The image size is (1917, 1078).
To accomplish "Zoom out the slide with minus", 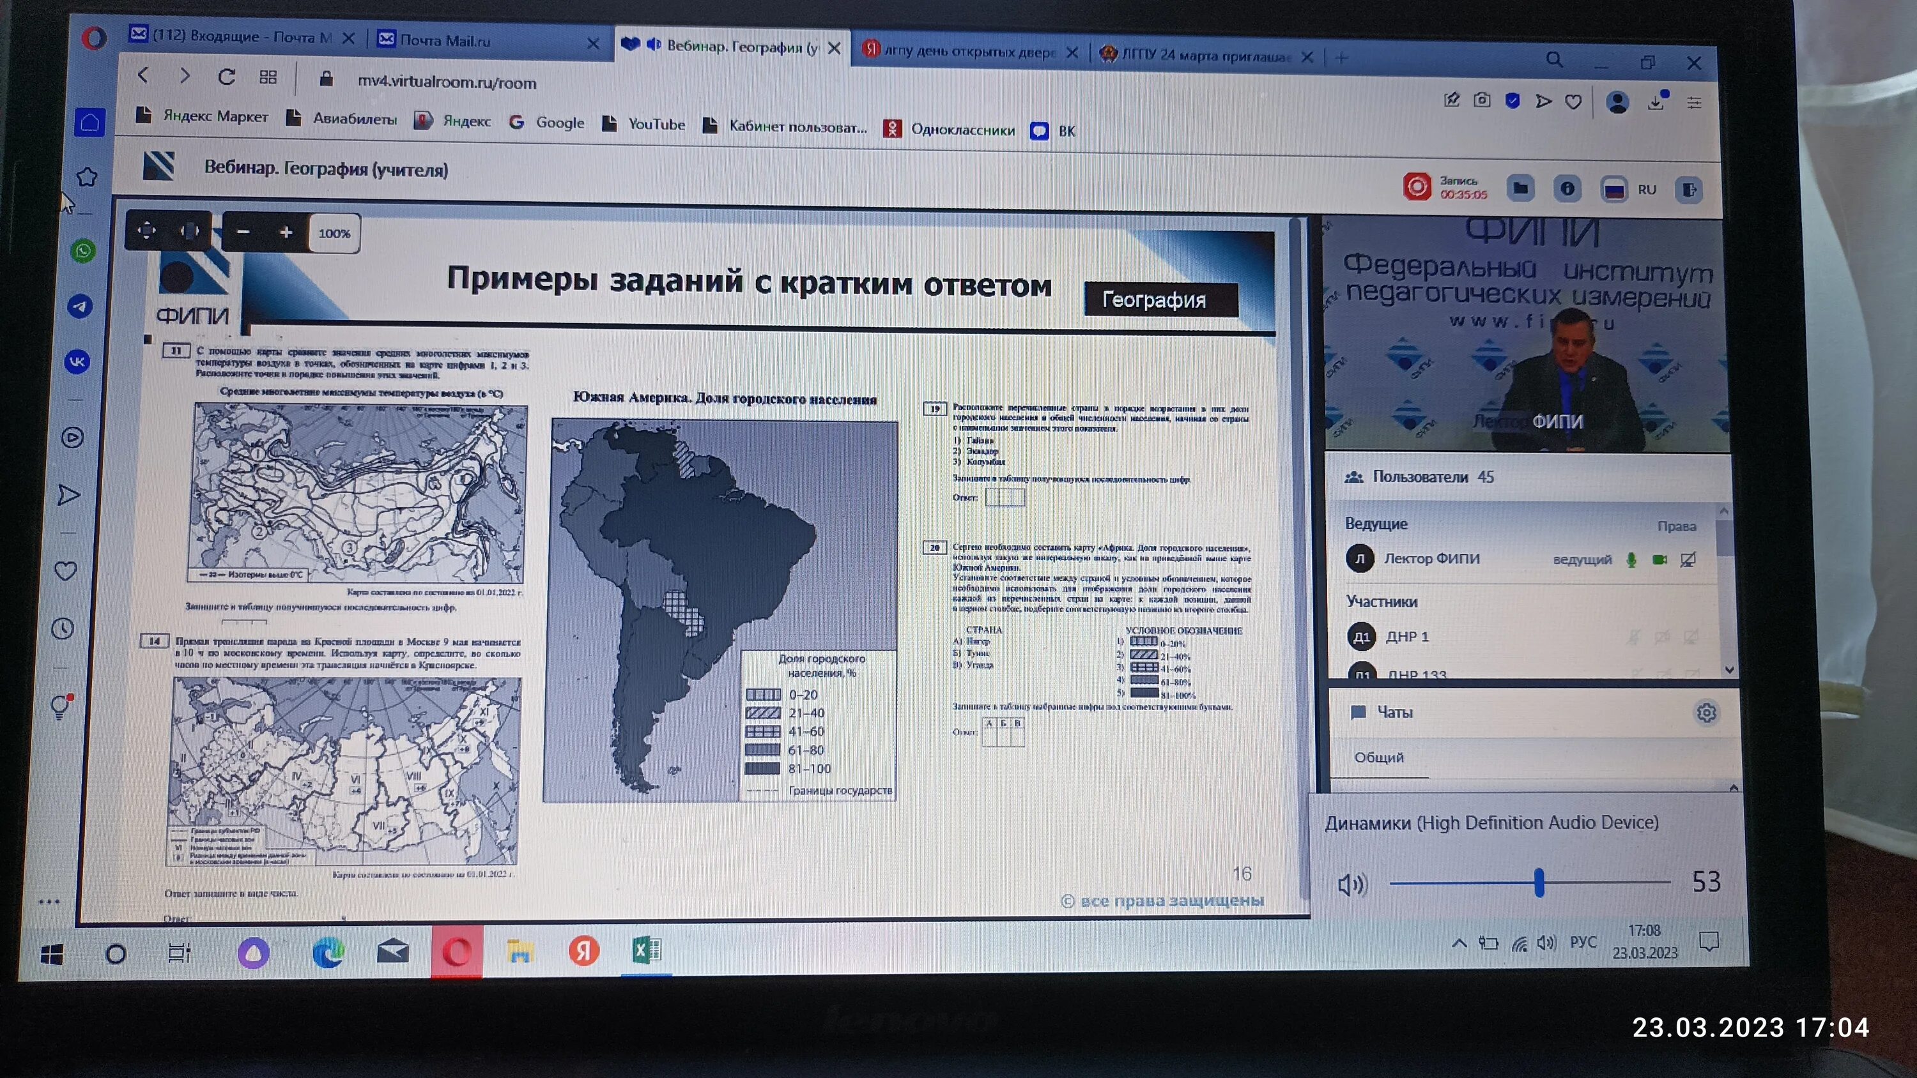I will 243,231.
